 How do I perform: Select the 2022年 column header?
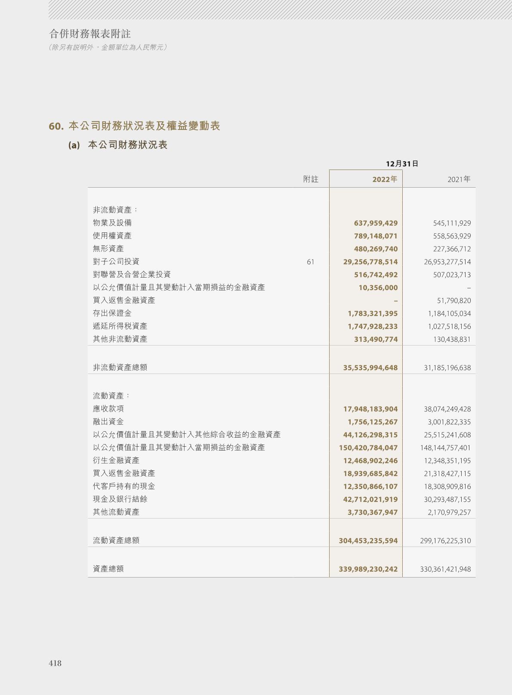pos(385,179)
